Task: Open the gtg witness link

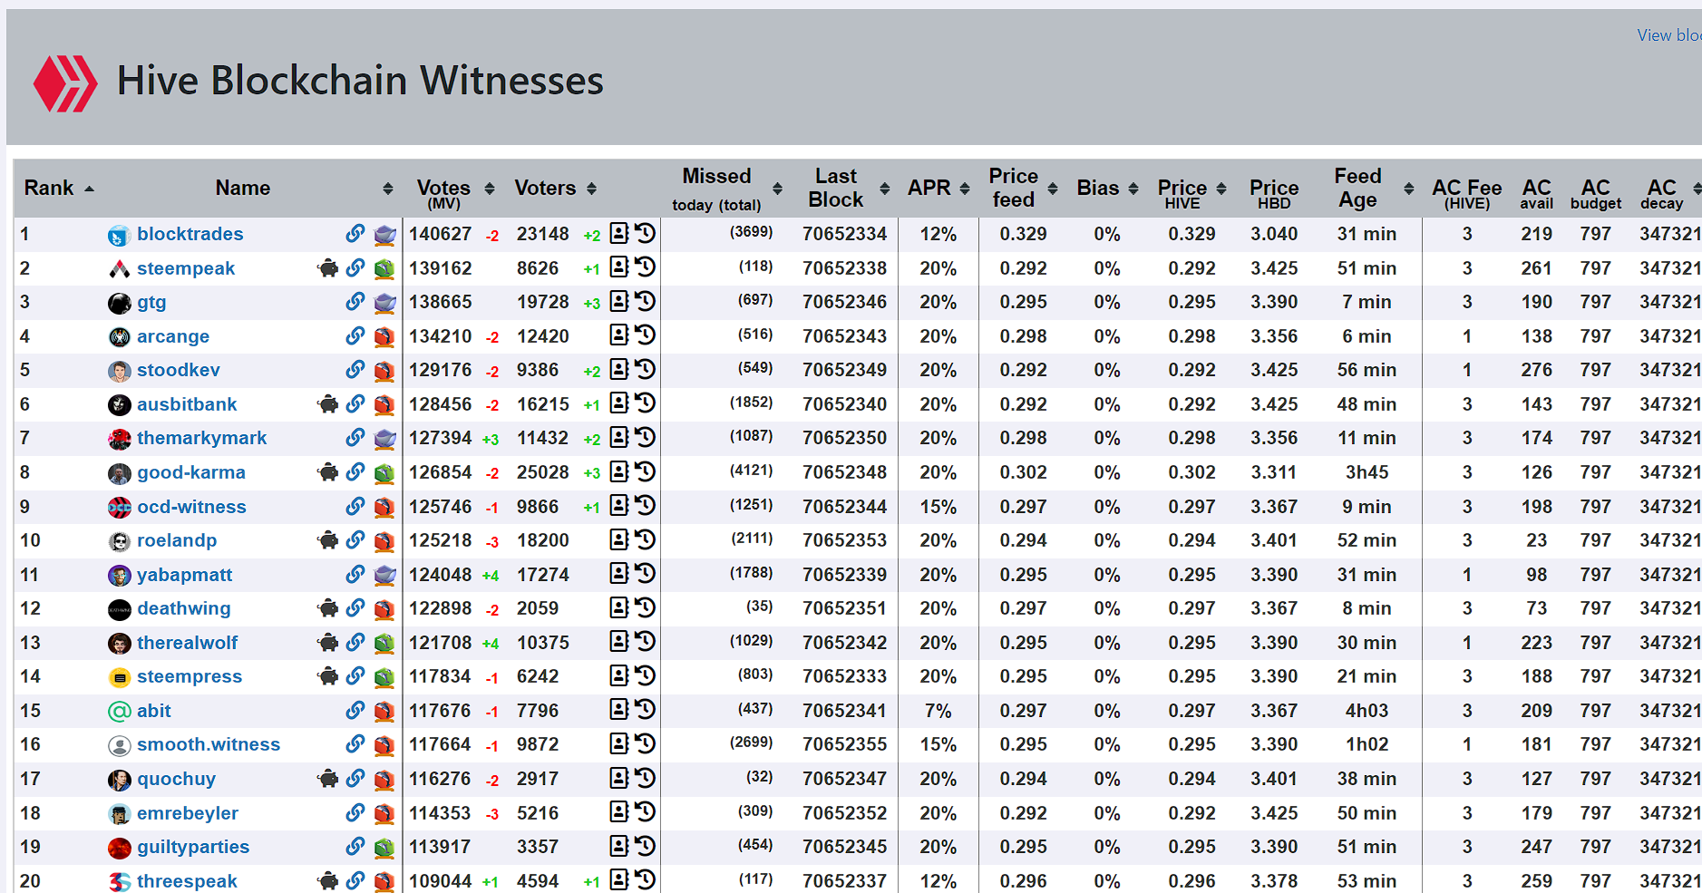Action: click(151, 302)
